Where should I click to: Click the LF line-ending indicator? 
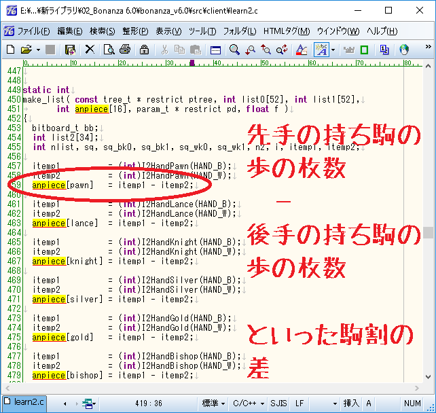[299, 403]
